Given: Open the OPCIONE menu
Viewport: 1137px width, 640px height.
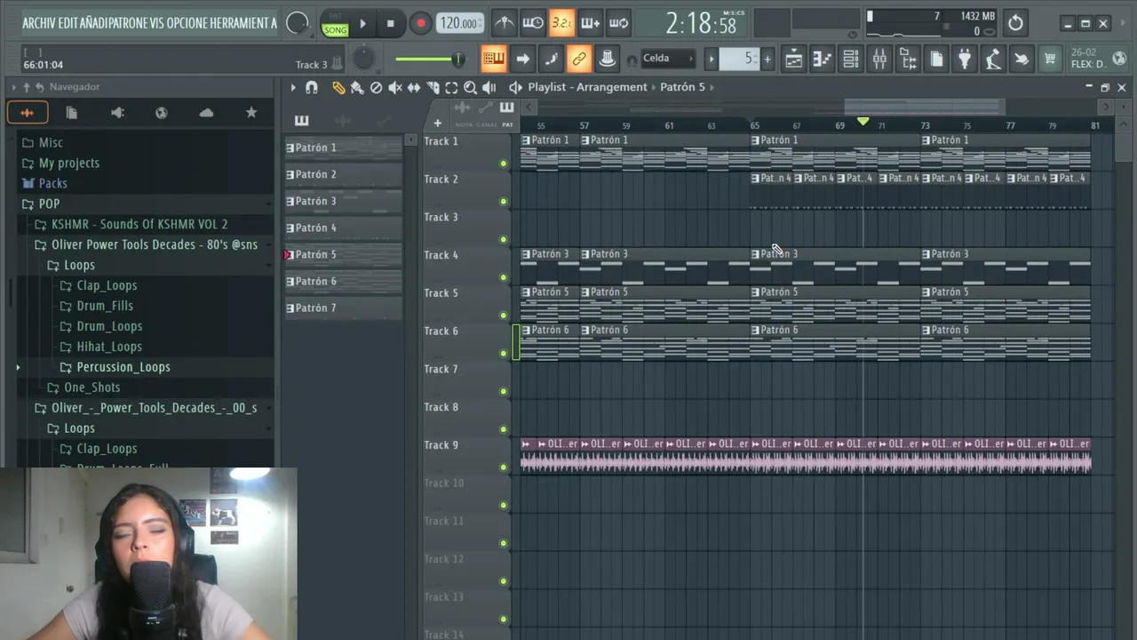Looking at the screenshot, I should [186, 23].
